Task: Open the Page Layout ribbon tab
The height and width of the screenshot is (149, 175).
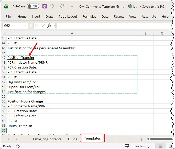Action: point(68,16)
